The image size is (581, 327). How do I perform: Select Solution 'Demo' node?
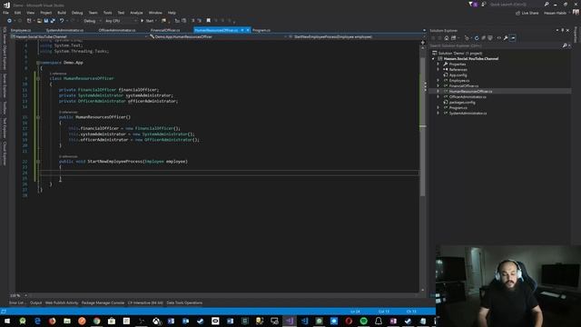click(x=460, y=53)
